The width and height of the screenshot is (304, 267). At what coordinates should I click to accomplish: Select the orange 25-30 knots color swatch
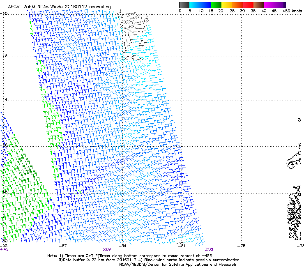(237, 5)
